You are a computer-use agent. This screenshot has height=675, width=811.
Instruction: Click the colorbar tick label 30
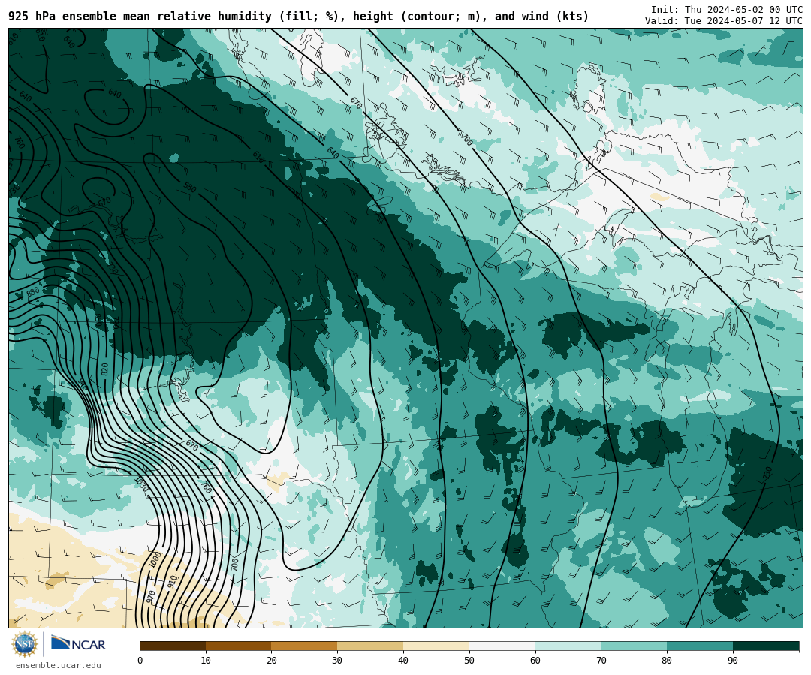(338, 661)
